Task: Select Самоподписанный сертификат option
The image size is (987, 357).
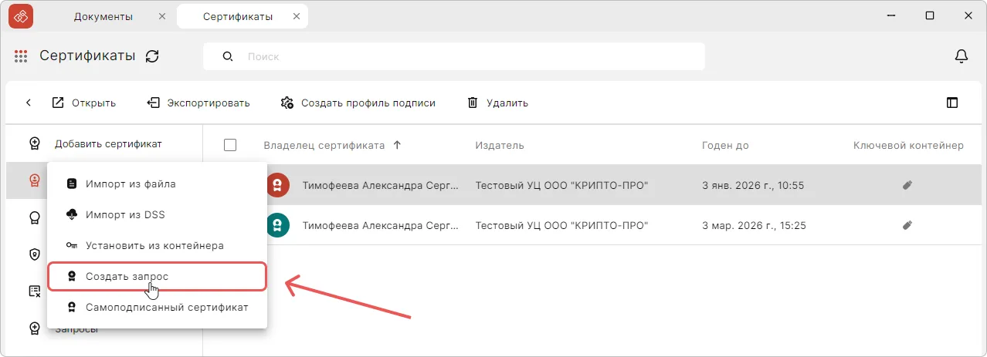Action: coord(167,307)
